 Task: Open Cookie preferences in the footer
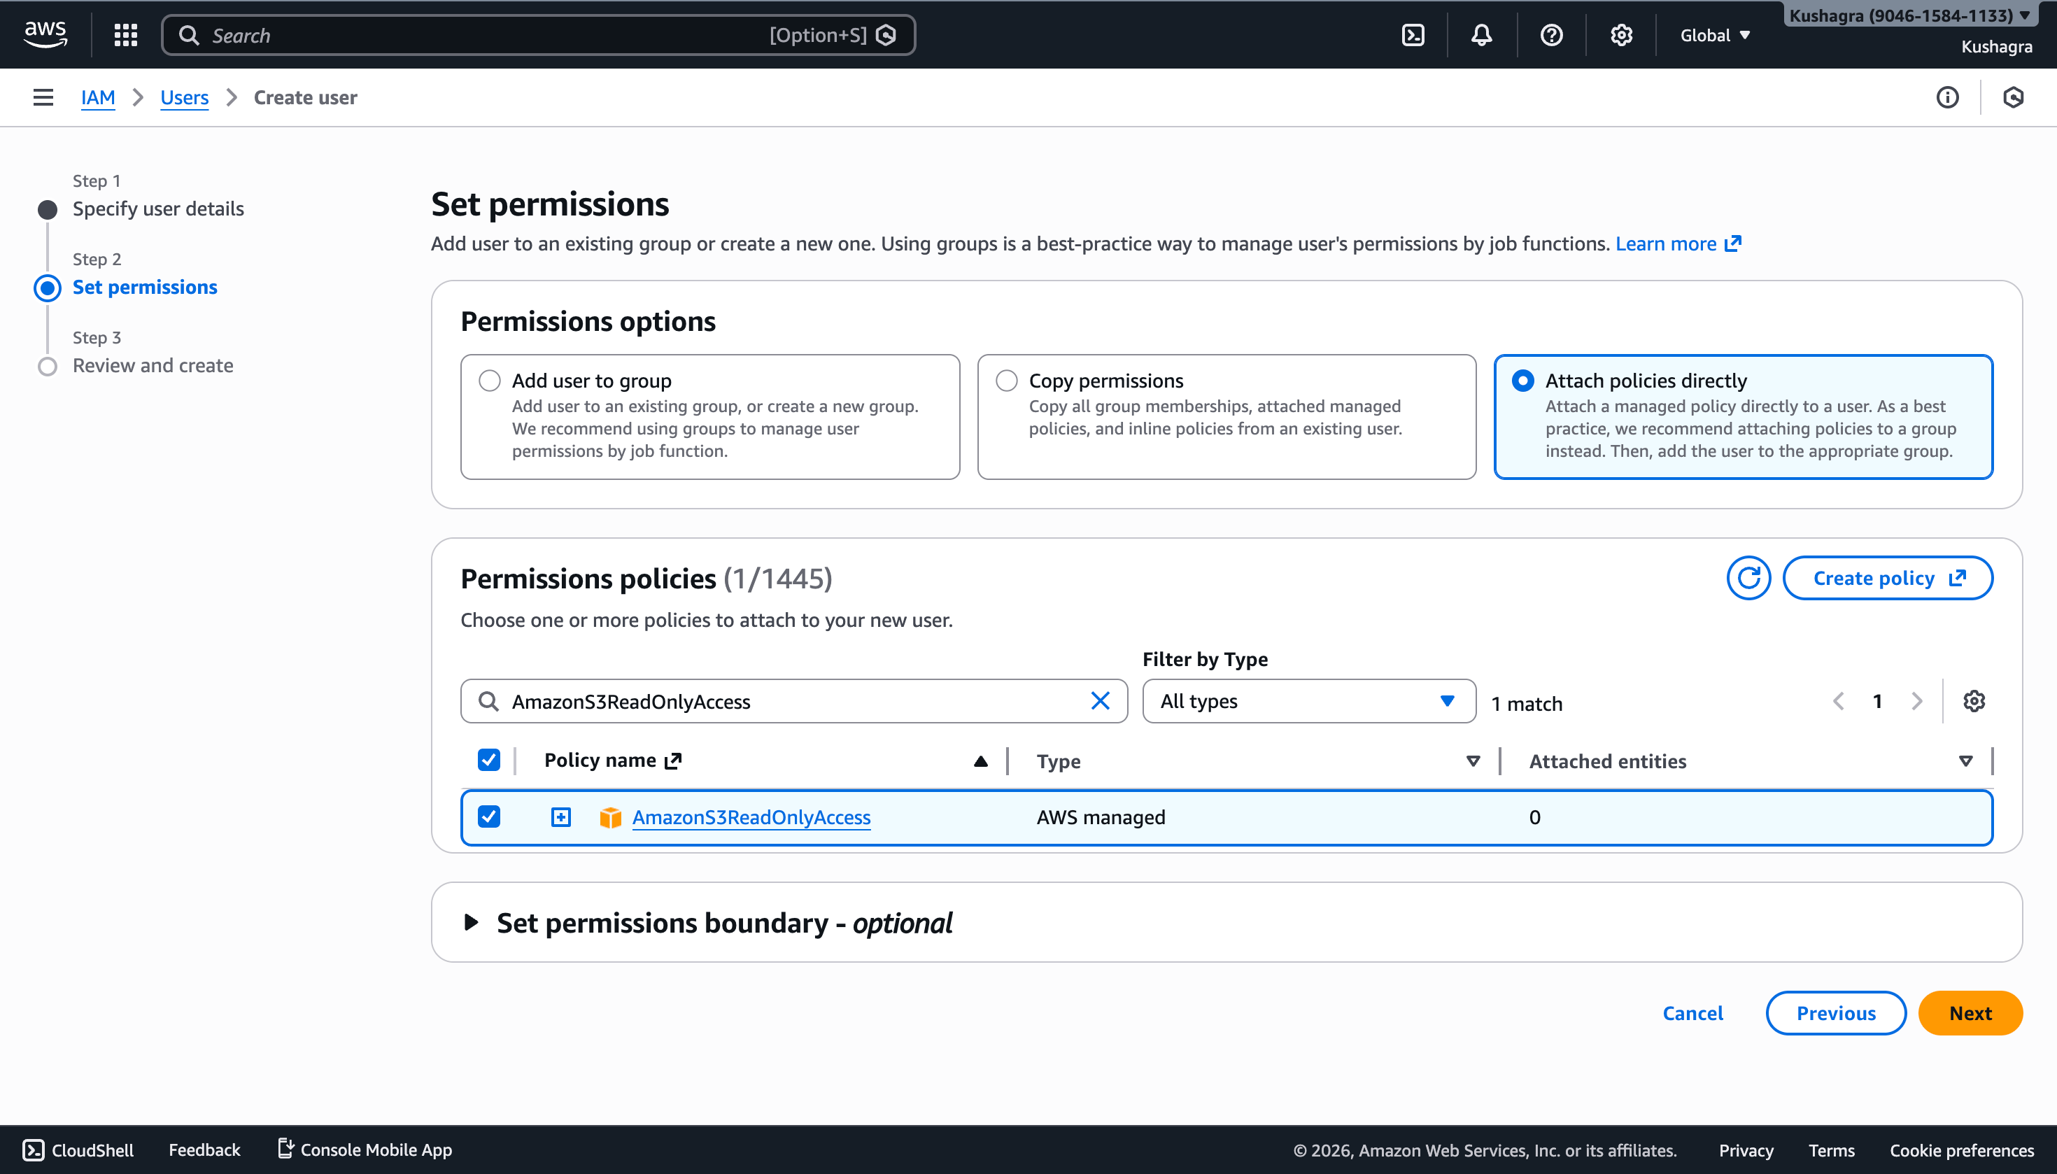click(x=1962, y=1150)
